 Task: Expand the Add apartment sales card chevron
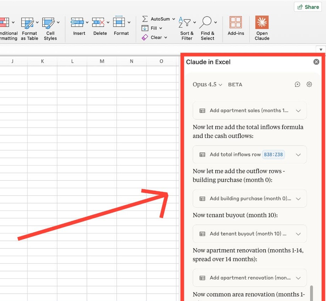[298, 111]
